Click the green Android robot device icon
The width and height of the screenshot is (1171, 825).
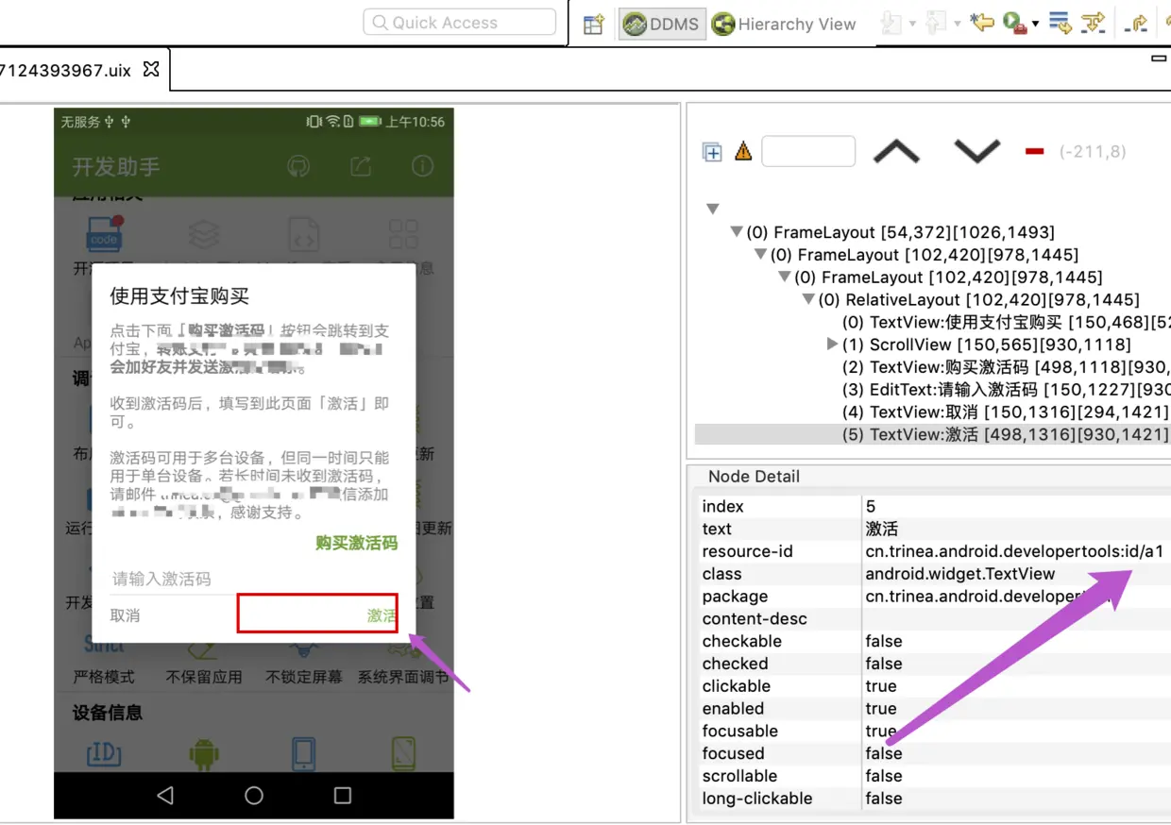click(204, 753)
